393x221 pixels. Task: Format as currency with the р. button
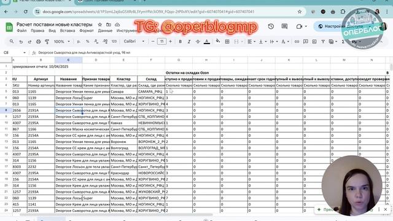pyautogui.click(x=79, y=42)
